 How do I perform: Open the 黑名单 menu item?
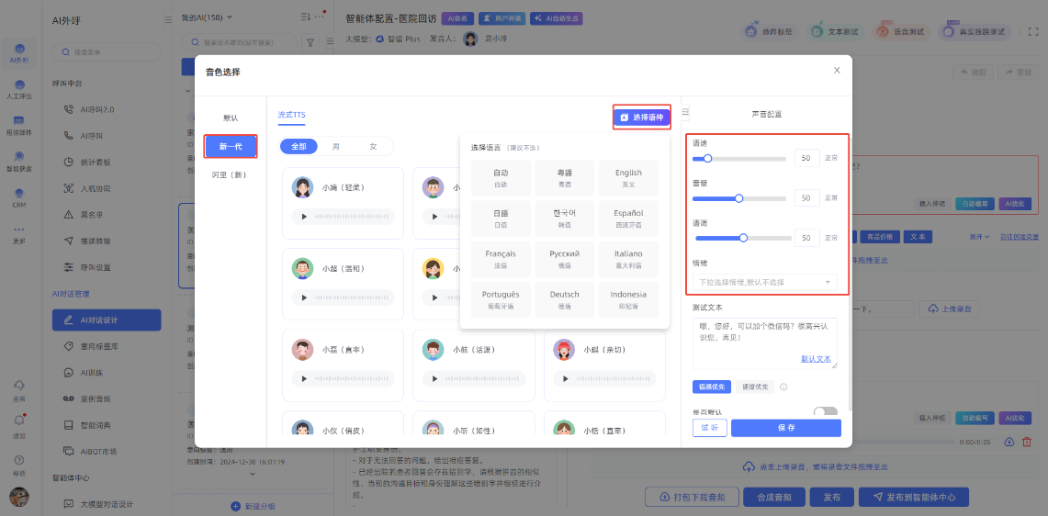[91, 215]
